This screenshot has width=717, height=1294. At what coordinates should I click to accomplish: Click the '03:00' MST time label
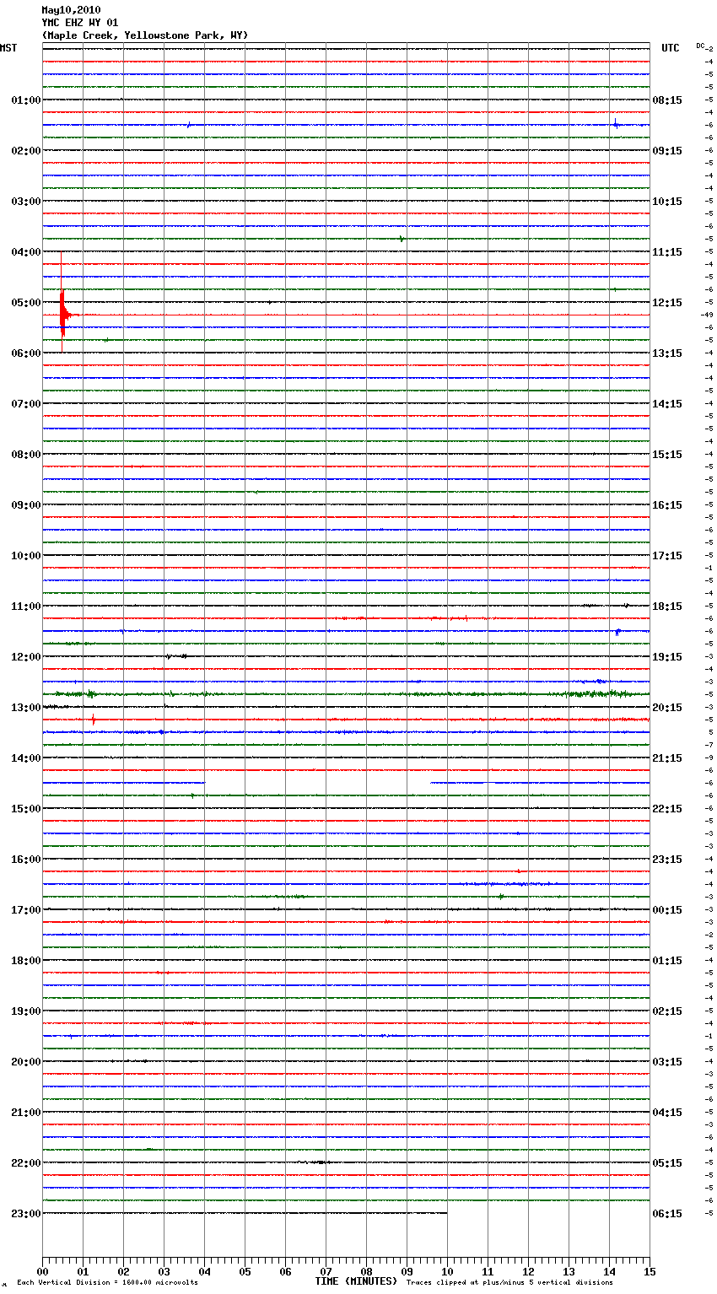(x=26, y=202)
